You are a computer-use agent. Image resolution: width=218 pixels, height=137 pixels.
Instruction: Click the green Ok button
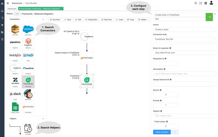tap(209, 17)
